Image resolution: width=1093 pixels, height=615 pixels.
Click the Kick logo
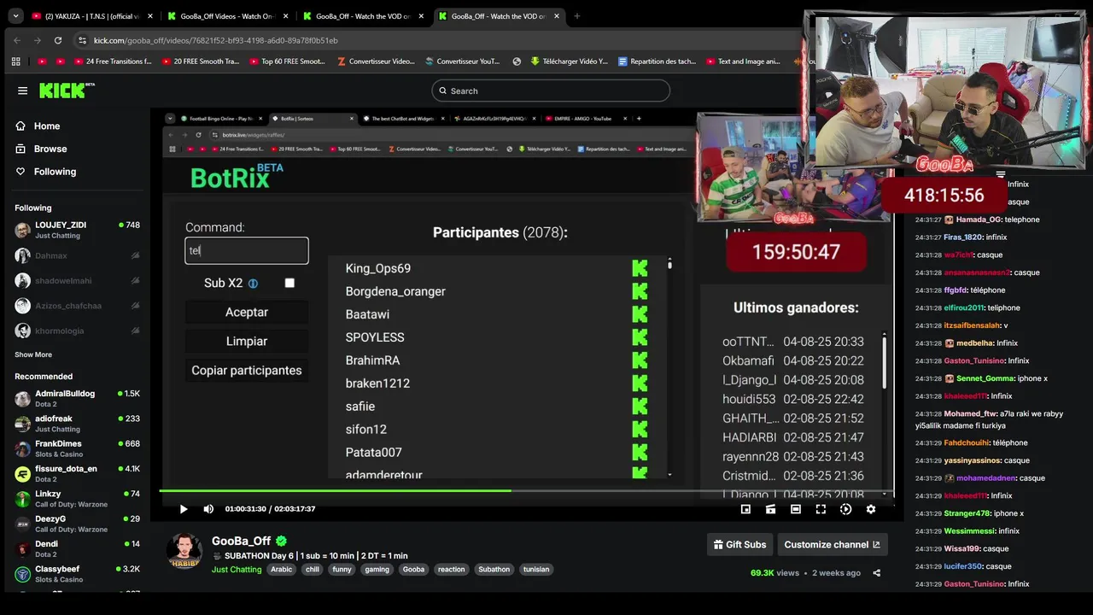pos(67,91)
